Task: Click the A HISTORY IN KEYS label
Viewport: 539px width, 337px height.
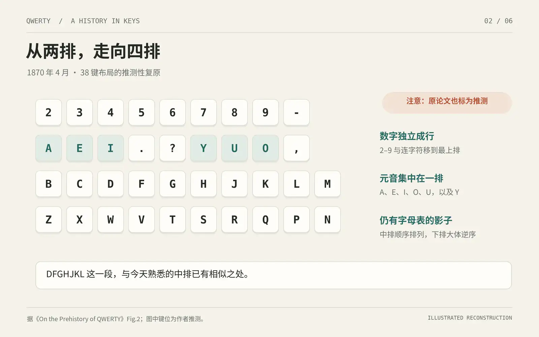Action: coord(105,21)
